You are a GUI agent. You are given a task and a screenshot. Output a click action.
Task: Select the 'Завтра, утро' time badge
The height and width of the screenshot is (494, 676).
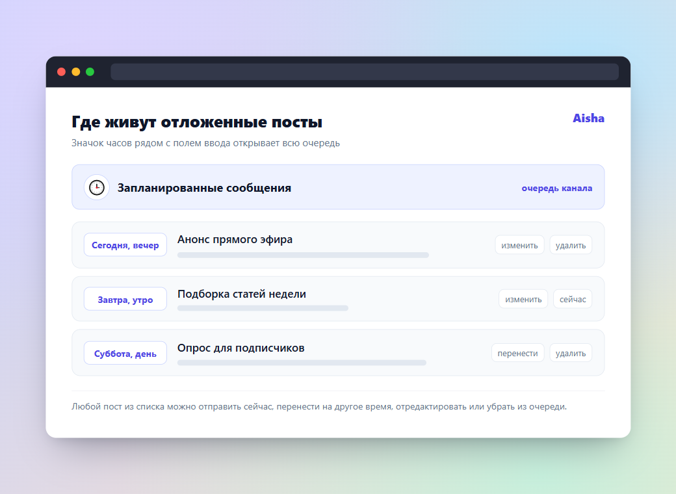pyautogui.click(x=125, y=299)
